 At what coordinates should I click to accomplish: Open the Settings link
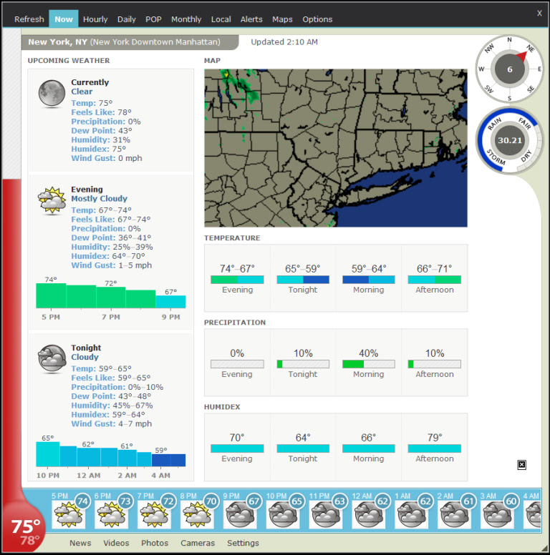tap(243, 543)
